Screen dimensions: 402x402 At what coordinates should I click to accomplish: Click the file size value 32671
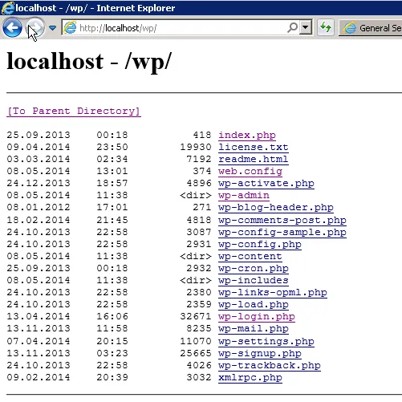point(196,316)
